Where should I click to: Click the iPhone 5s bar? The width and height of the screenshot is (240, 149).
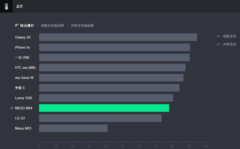(x=115, y=47)
